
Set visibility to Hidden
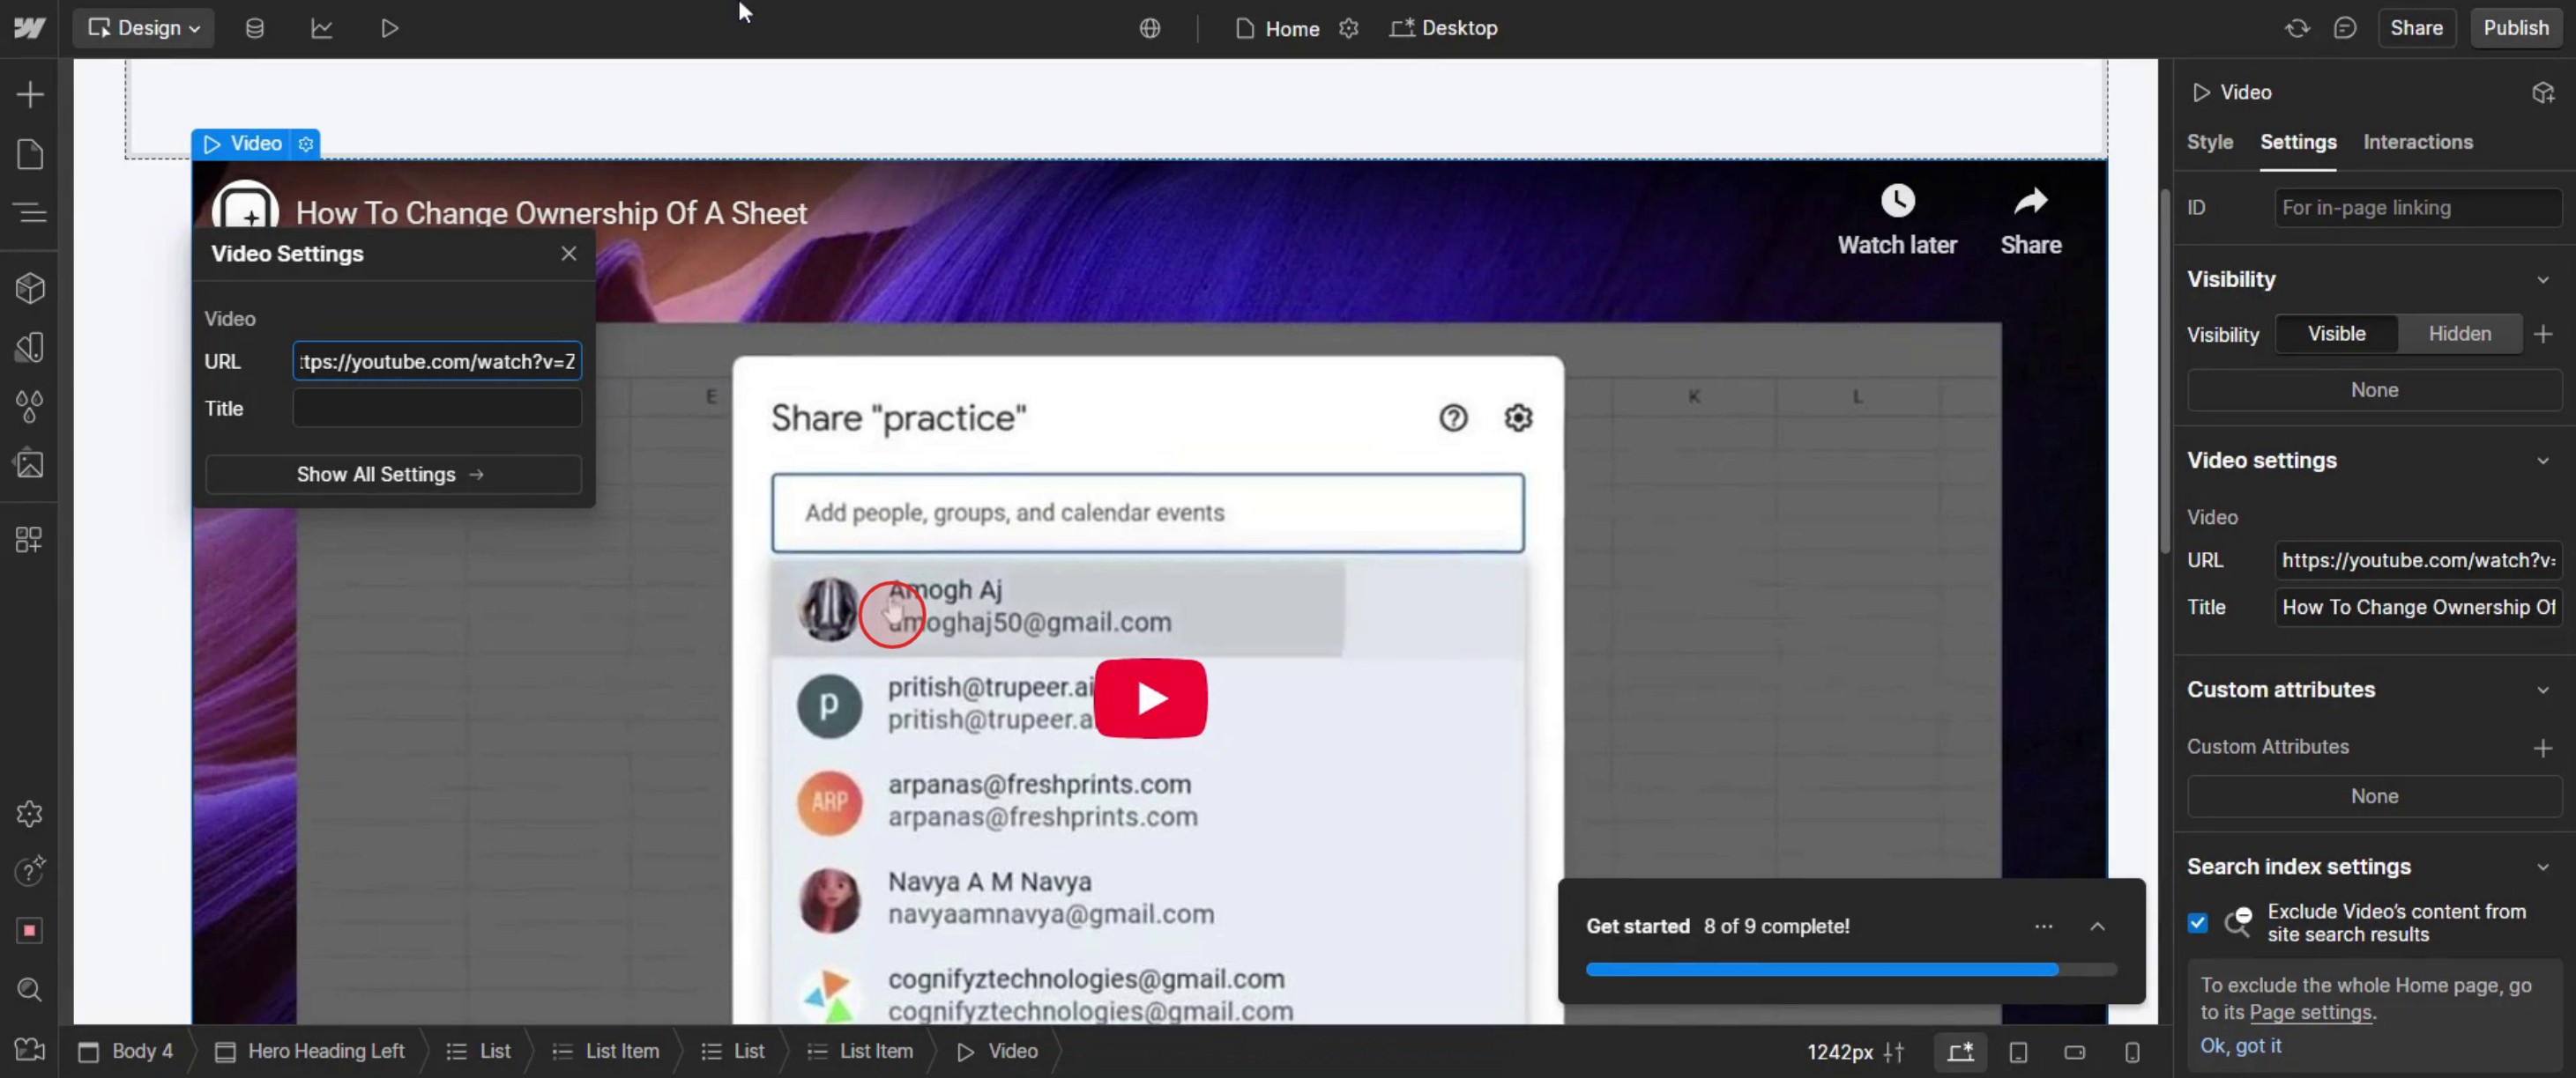pyautogui.click(x=2459, y=334)
